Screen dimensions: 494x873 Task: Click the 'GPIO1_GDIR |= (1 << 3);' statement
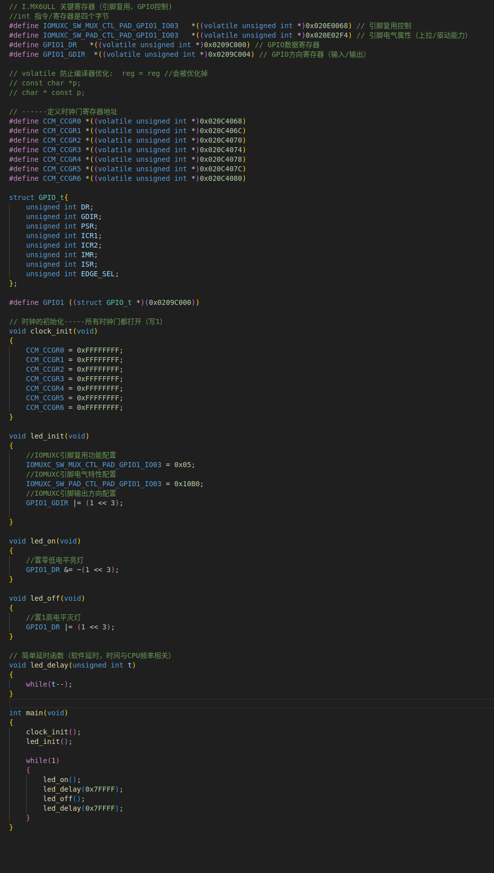tap(74, 503)
